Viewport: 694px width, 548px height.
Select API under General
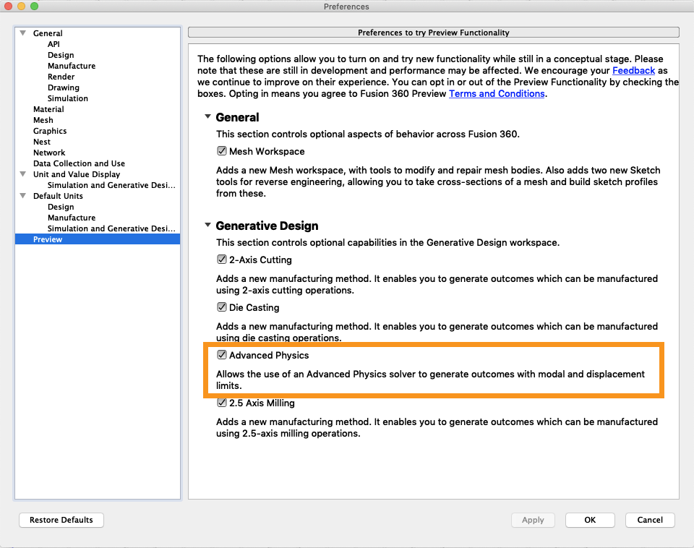coord(53,44)
